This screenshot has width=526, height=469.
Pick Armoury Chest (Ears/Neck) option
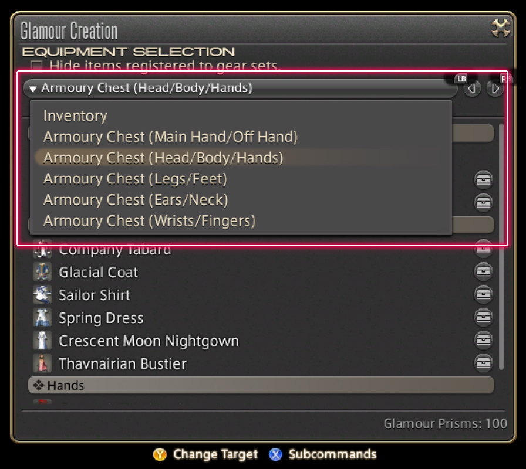(x=136, y=200)
